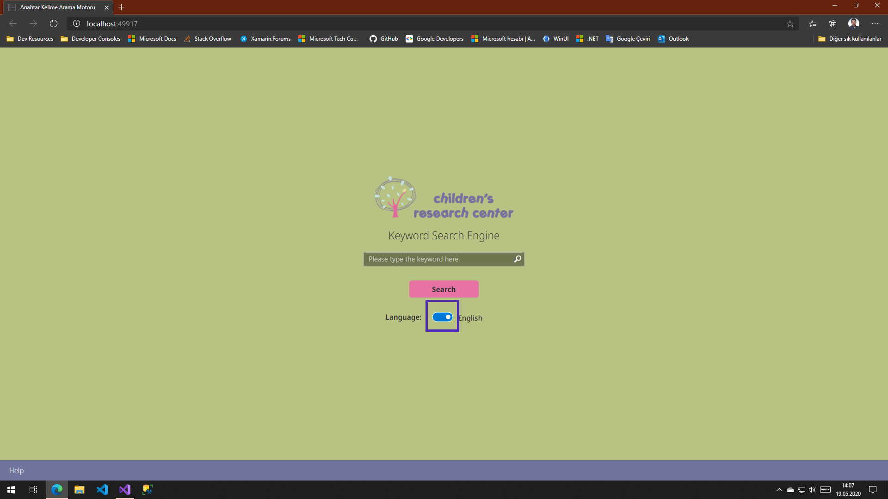Select the Anahtar Kelime Arama Motoru tab
888x499 pixels.
click(57, 7)
